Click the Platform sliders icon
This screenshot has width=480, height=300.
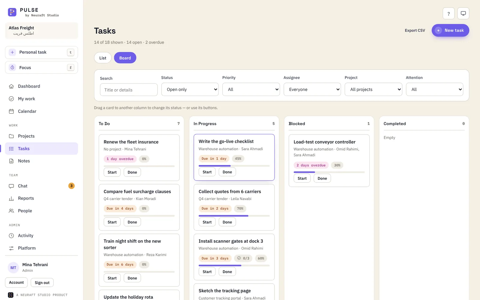pos(11,248)
